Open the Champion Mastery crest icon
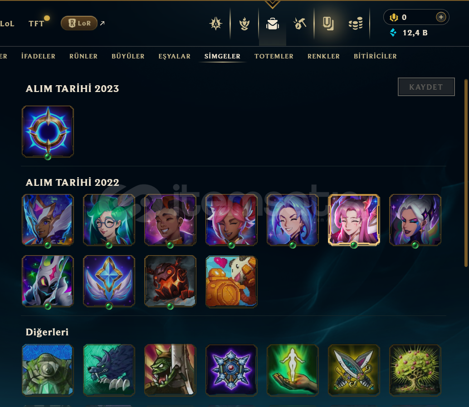The image size is (469, 407). point(216,23)
